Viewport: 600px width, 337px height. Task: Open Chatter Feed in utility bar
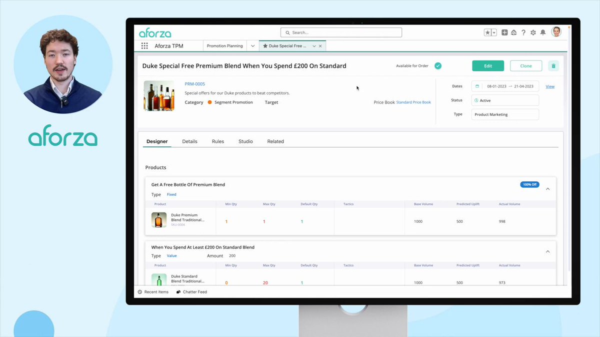tap(191, 292)
